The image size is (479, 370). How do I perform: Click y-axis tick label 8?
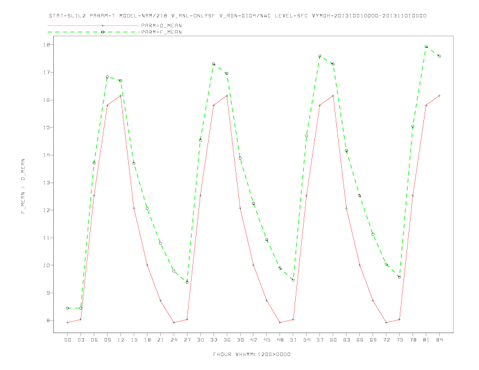48,320
